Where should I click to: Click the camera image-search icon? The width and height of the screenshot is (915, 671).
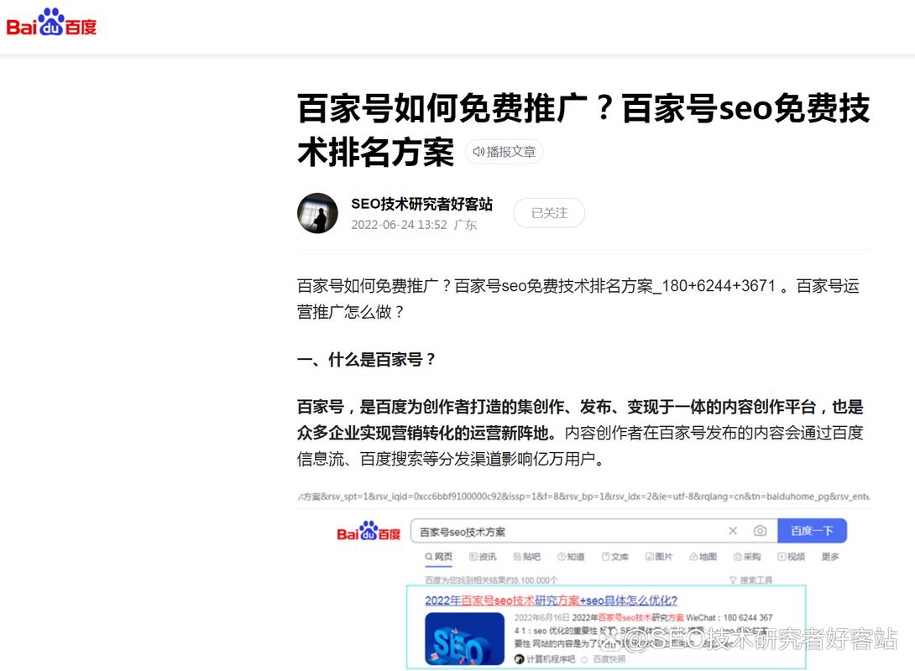[x=760, y=530]
